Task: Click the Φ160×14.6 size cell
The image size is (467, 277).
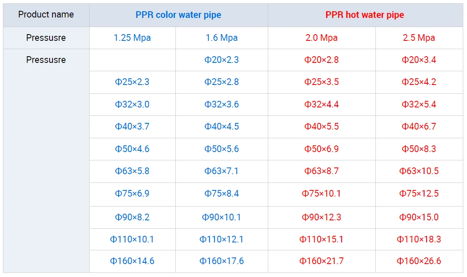Action: pos(132,261)
